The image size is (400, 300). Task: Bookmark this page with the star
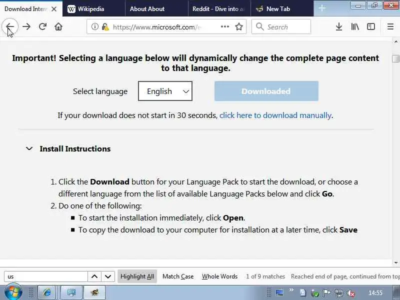[239, 26]
